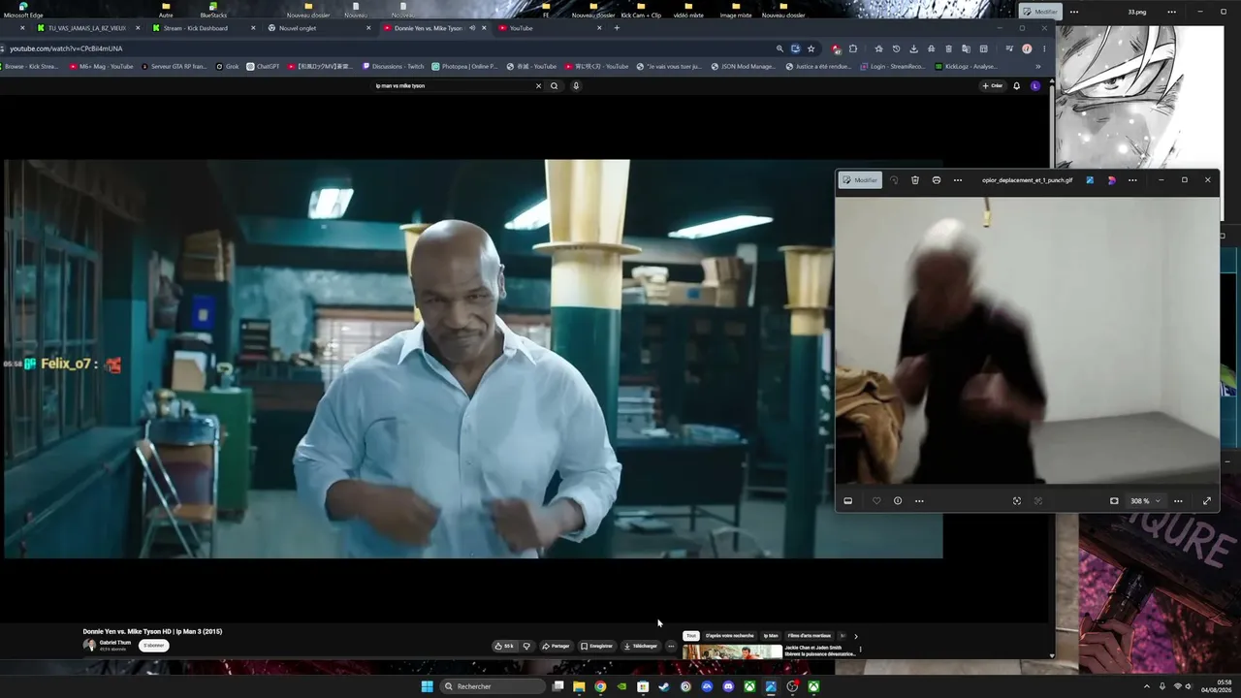Open a new browser tab
Image resolution: width=1241 pixels, height=698 pixels.
(617, 28)
